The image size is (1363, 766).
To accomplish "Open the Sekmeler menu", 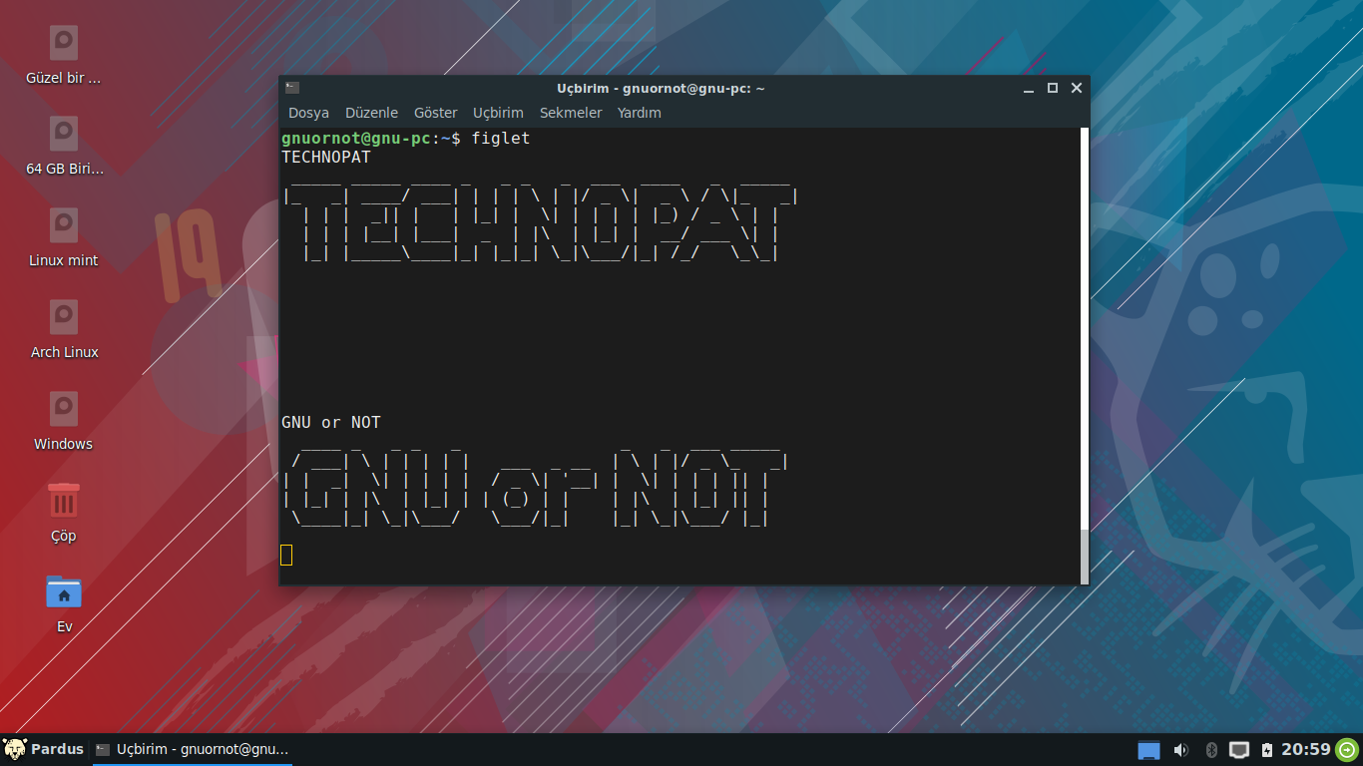I will (571, 113).
